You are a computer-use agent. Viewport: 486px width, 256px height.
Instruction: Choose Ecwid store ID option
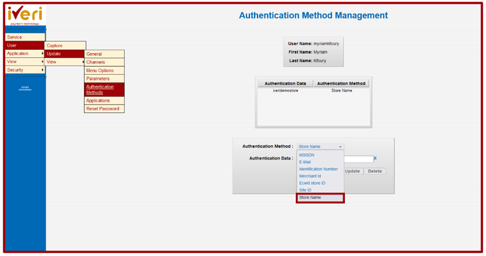click(x=312, y=183)
